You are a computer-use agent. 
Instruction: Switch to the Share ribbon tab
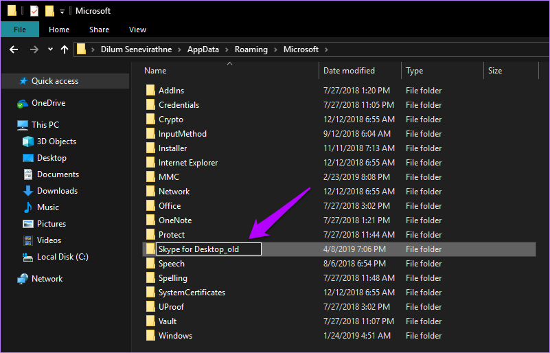[99, 30]
